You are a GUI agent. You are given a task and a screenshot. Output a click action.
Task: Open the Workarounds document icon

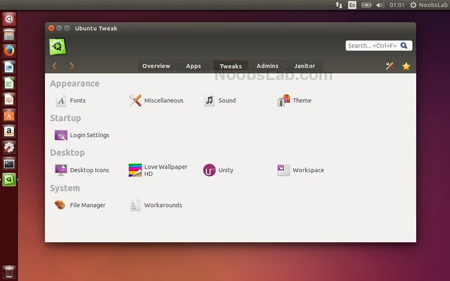tap(135, 205)
